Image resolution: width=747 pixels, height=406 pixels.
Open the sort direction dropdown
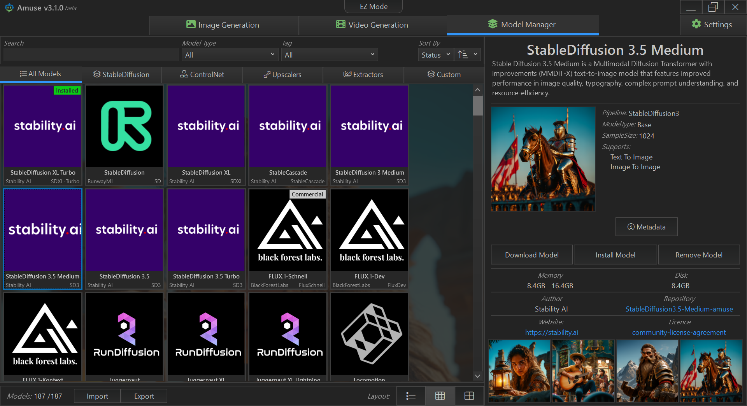tap(467, 55)
